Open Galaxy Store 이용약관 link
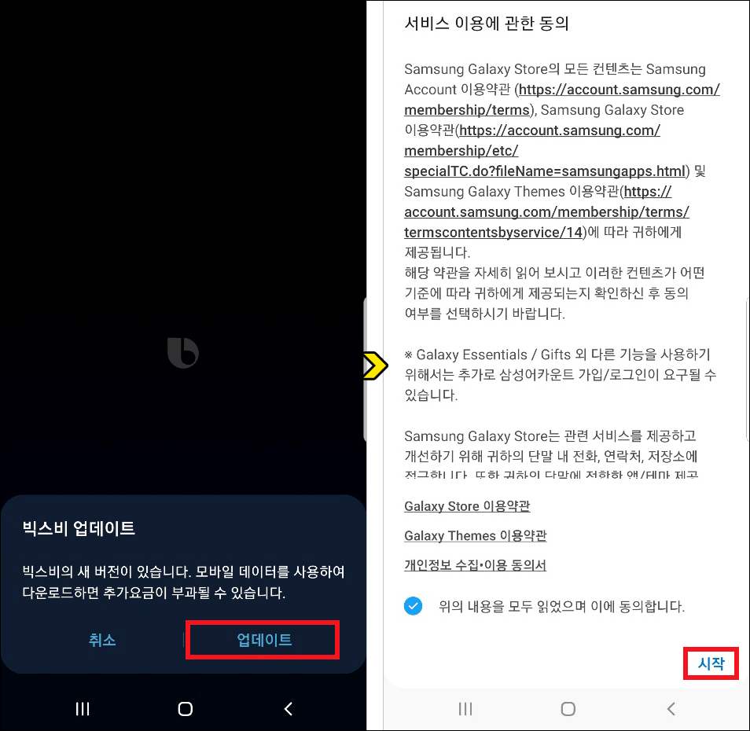750x731 pixels. [x=467, y=506]
